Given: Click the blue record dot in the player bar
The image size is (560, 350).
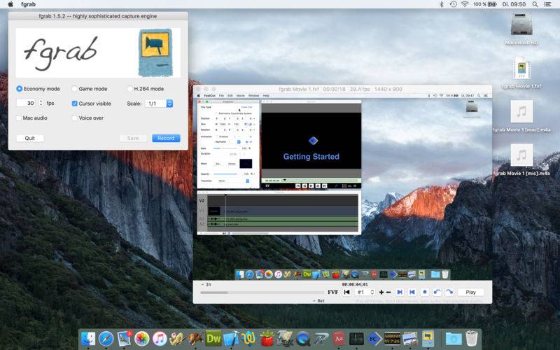Looking at the screenshot, I should pos(424,292).
